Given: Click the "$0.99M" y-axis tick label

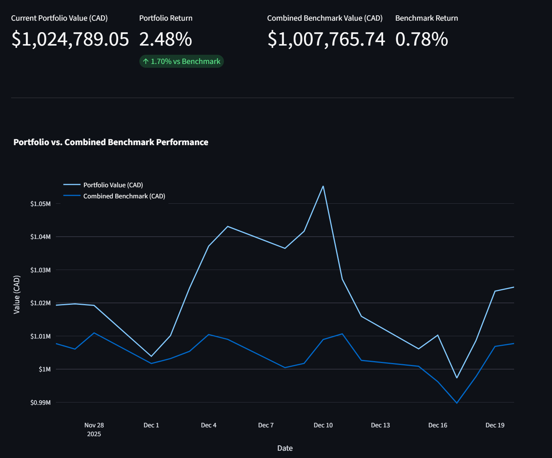Looking at the screenshot, I should click(x=41, y=402).
